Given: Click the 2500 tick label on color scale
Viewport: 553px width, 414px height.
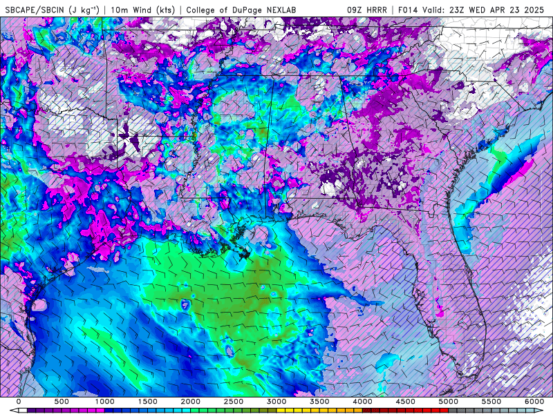Looking at the screenshot, I should [x=234, y=402].
